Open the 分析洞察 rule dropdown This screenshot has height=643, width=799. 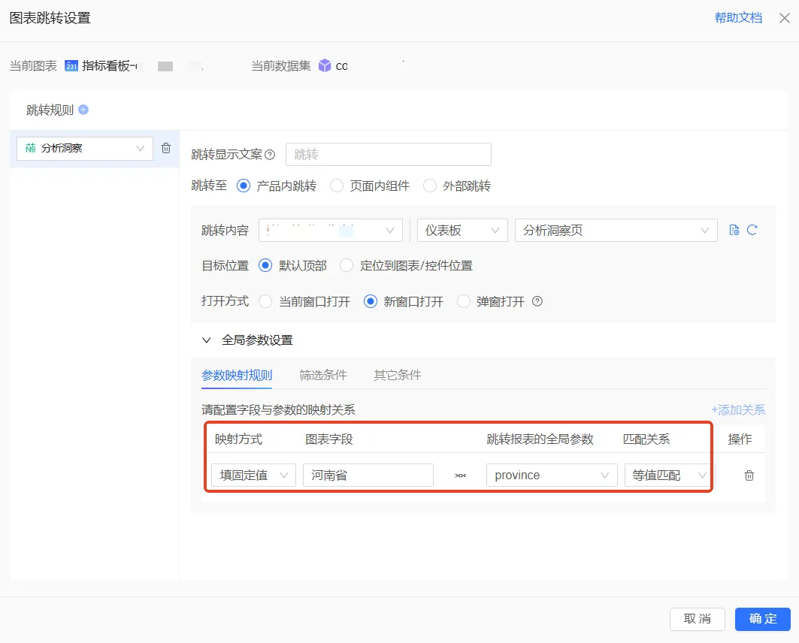(85, 149)
